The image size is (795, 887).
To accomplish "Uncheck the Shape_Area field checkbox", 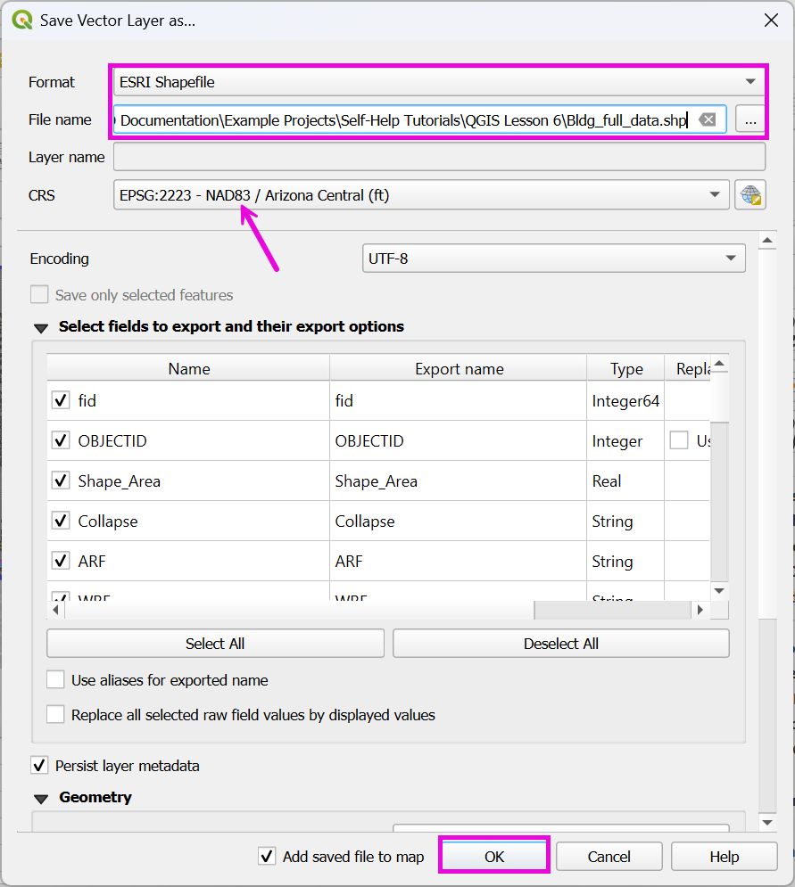I will [x=61, y=481].
